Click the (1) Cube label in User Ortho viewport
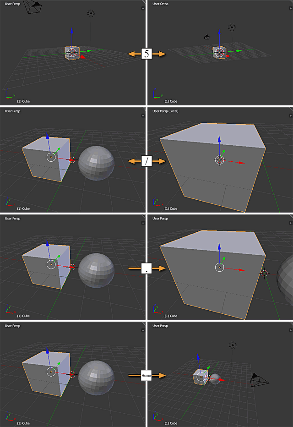The width and height of the screenshot is (293, 427). coord(171,101)
